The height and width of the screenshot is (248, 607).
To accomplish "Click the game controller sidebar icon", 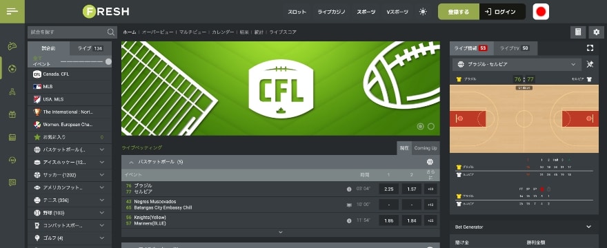I will tap(12, 46).
